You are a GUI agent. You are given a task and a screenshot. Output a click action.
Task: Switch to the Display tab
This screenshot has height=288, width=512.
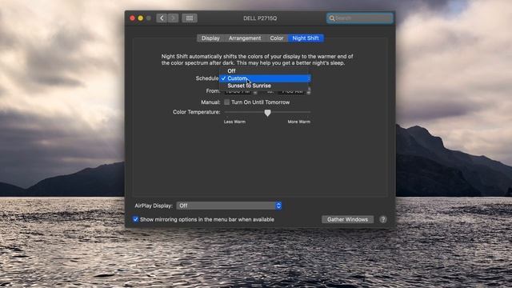click(x=210, y=38)
